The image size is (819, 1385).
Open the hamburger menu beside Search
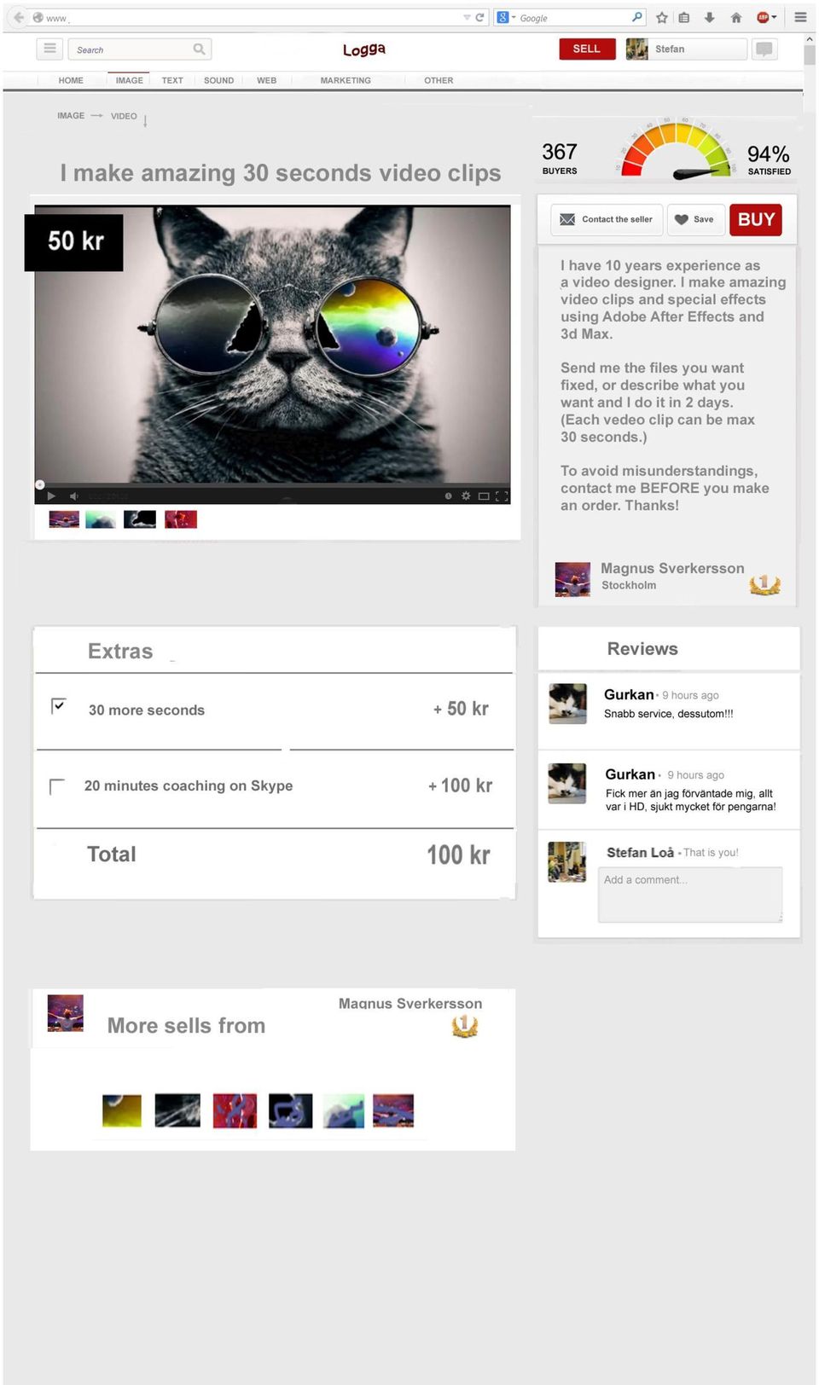point(49,49)
